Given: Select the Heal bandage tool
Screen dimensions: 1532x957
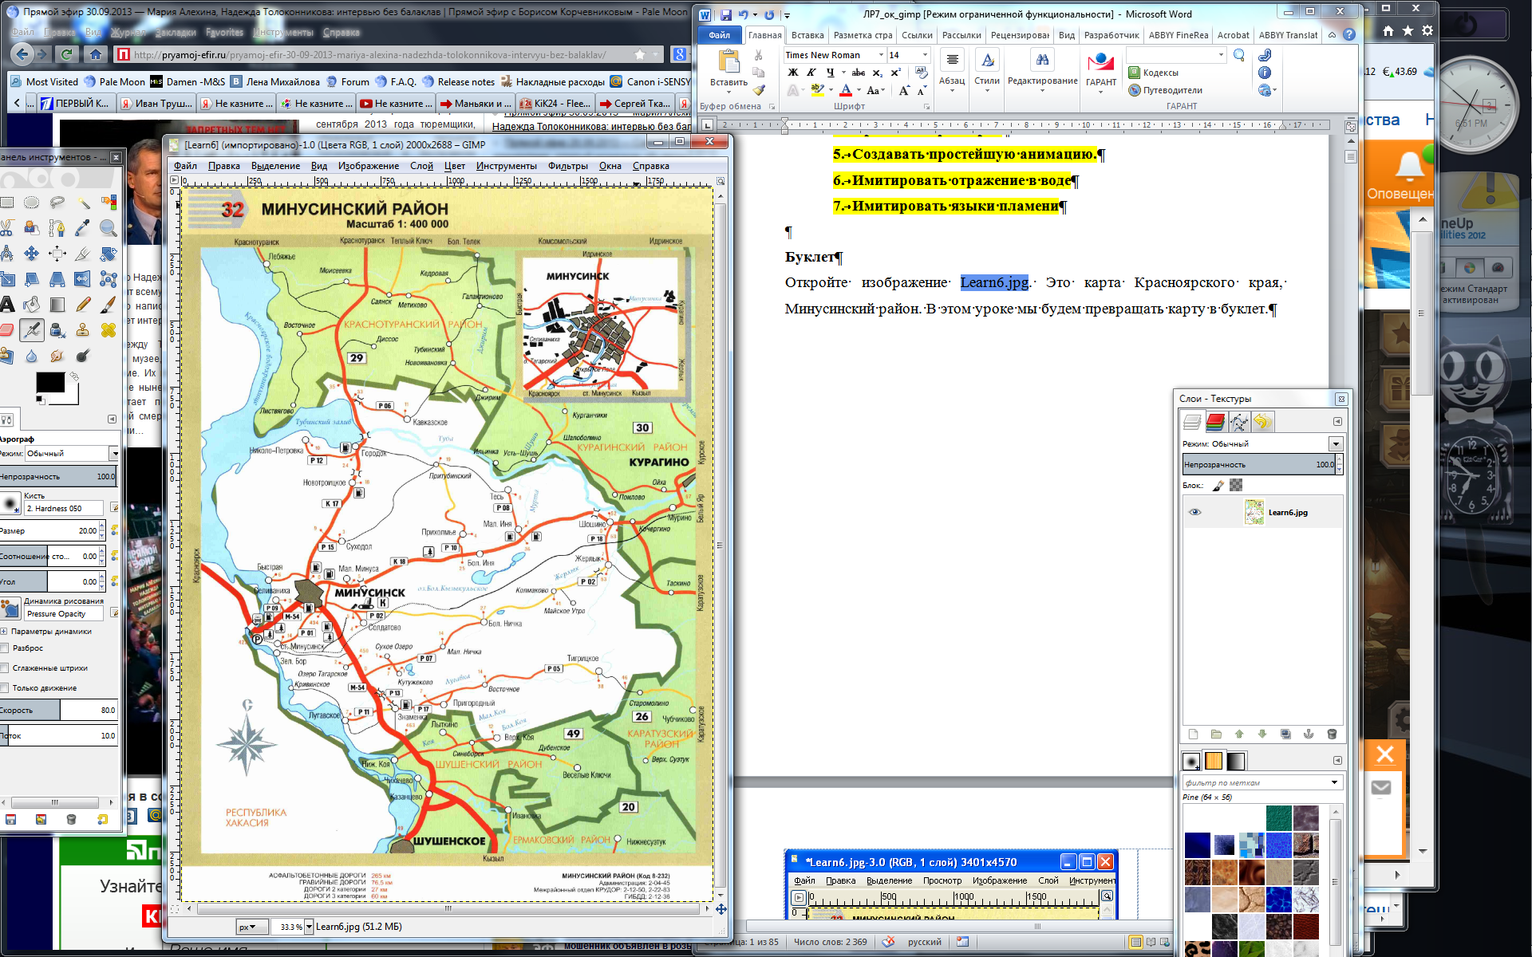Looking at the screenshot, I should (x=109, y=329).
